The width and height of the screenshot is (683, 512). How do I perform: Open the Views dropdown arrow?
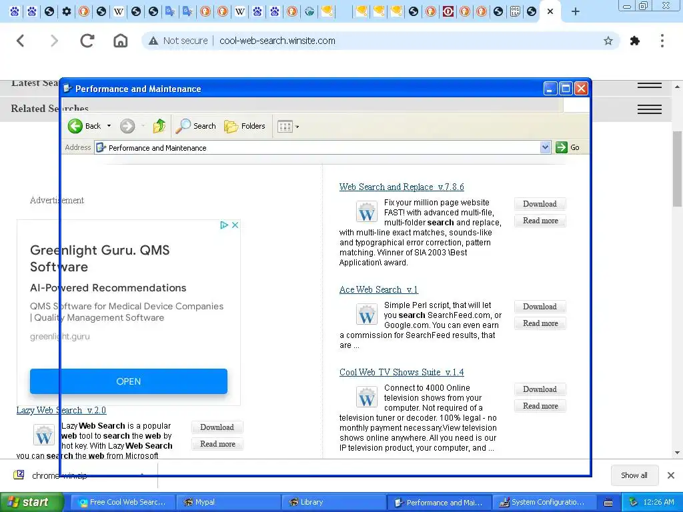click(x=297, y=127)
